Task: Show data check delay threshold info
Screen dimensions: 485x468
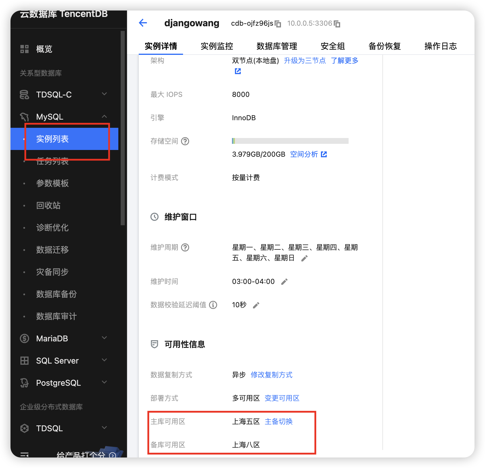Action: 213,305
